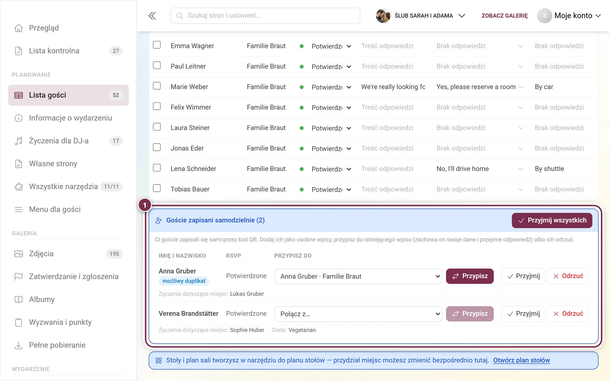Mark Felix Wimmer's row checkbox

point(157,106)
